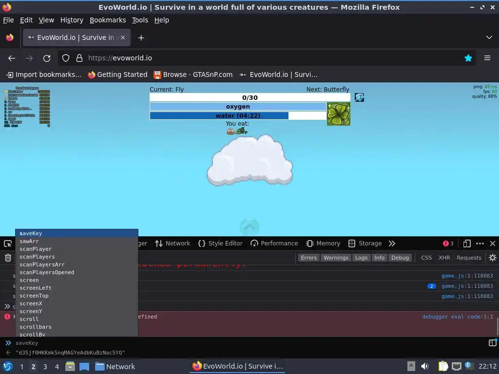Click the Import bookmarks toolbar button
This screenshot has width=499, height=374.
44,75
